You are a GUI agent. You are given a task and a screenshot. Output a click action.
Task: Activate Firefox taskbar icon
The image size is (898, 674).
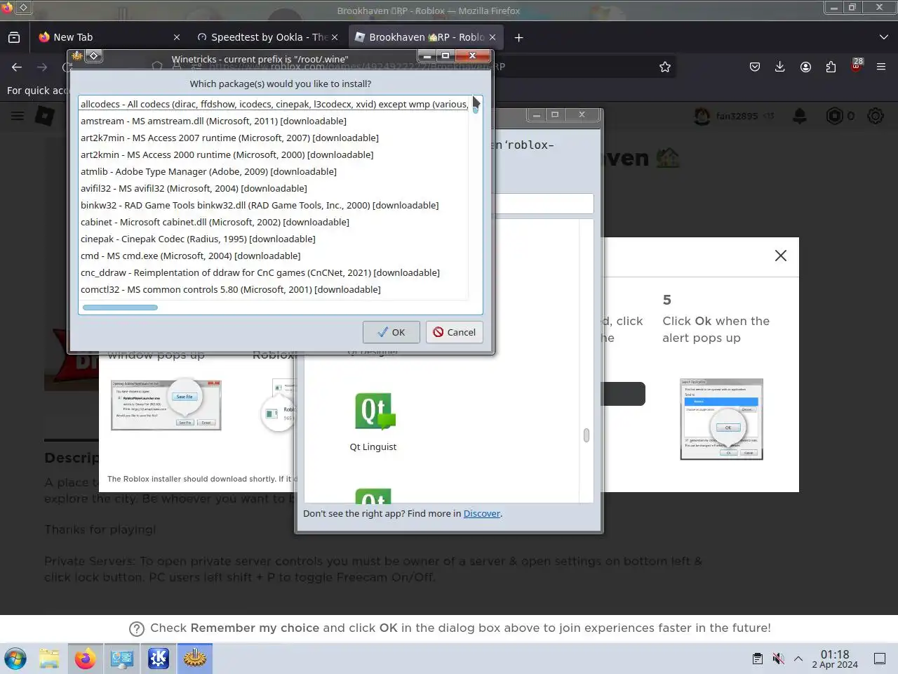(86, 659)
